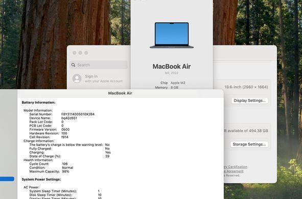
Task: Select the cell revision f914 value
Action: (65, 137)
